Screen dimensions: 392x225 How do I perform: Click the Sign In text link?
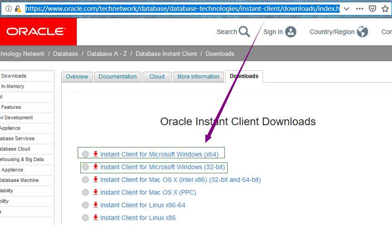click(273, 32)
